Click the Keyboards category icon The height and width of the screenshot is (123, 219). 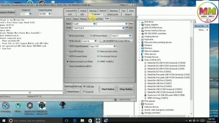pyautogui.click(x=142, y=40)
